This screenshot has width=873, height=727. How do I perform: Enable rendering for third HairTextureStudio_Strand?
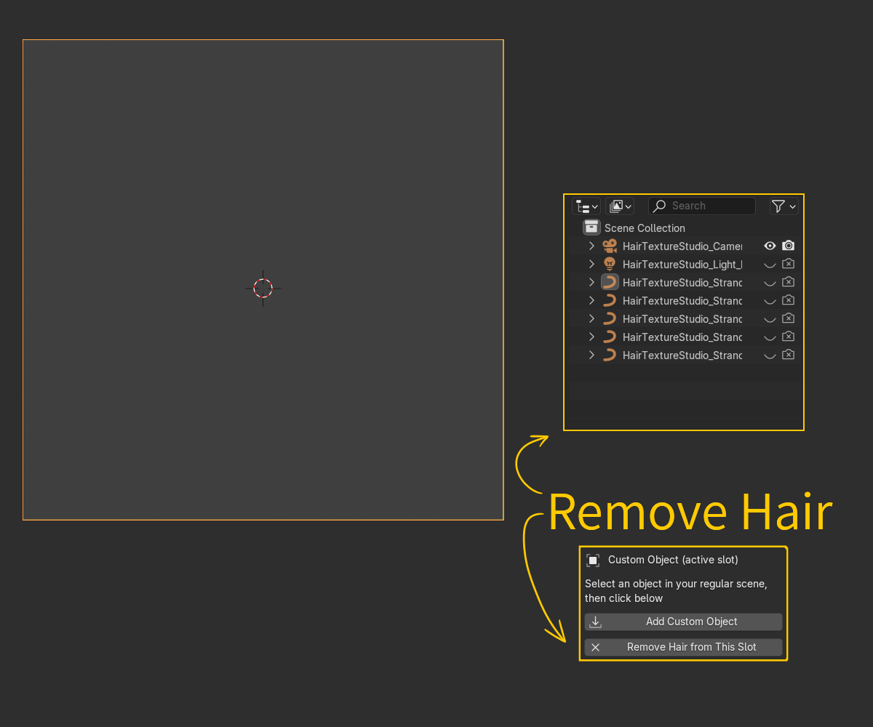coord(788,318)
